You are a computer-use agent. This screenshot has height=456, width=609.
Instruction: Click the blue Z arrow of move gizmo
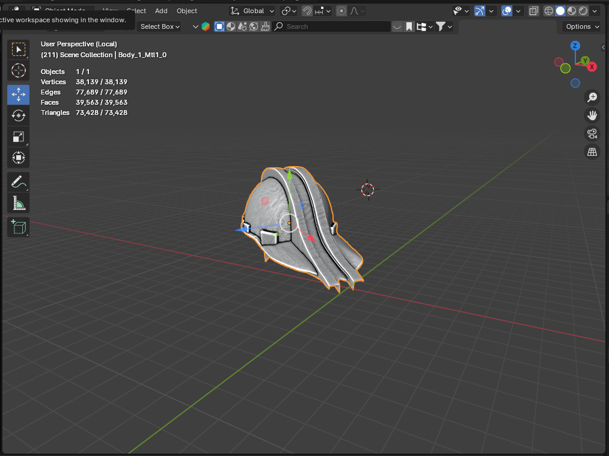(242, 230)
